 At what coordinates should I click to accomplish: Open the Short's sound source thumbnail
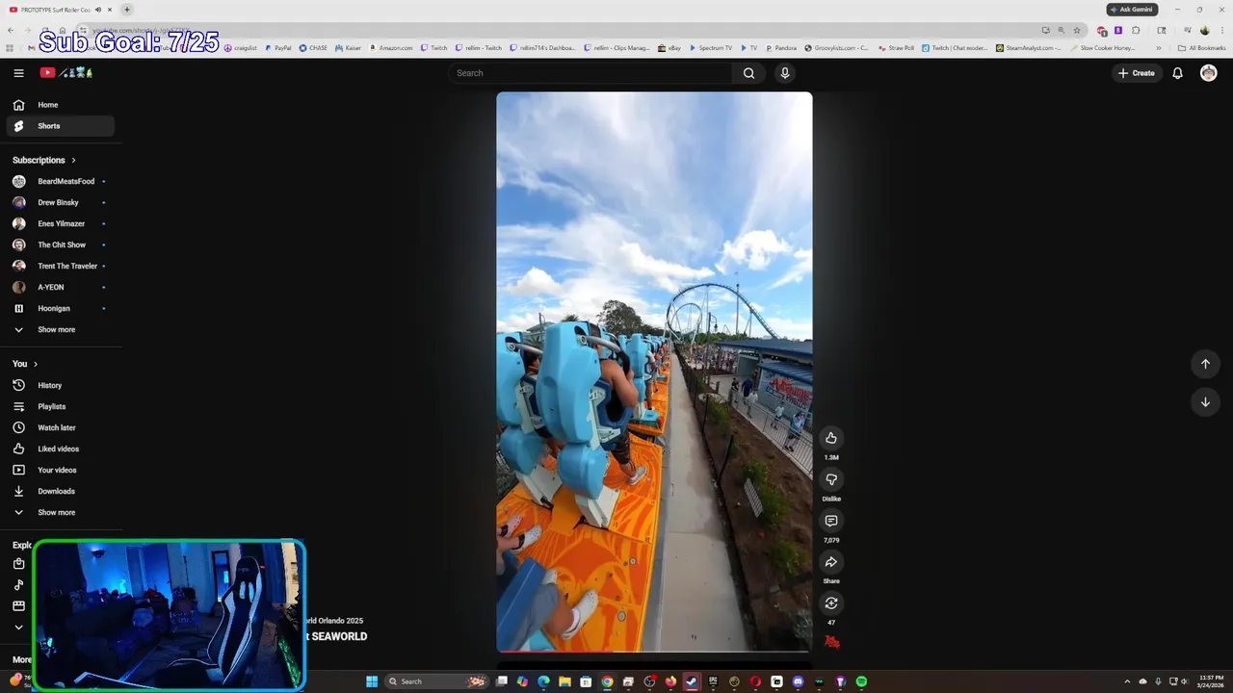pos(831,642)
